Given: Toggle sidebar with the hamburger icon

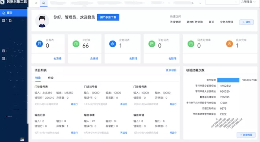Looking at the screenshot, I should coord(22,139).
